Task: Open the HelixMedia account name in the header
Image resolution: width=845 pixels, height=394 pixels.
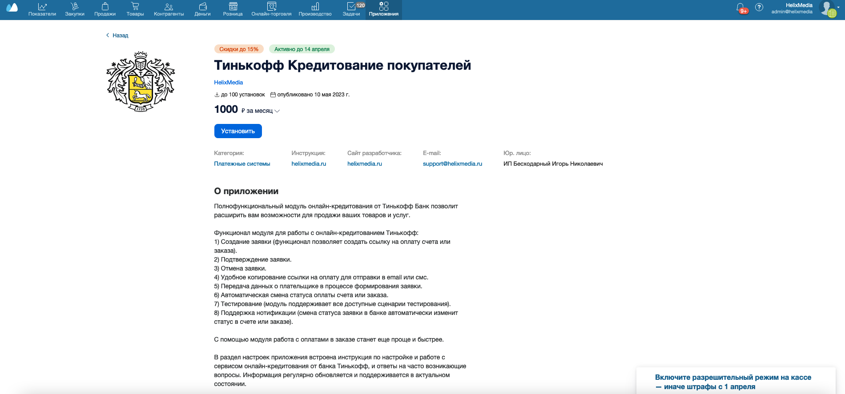Action: (x=799, y=5)
